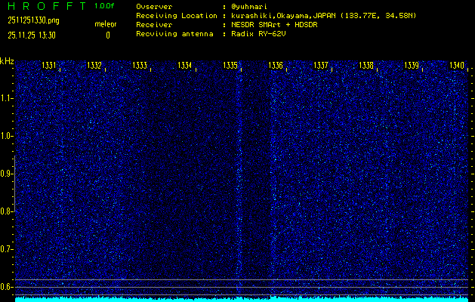Click the meteor count label
The width and height of the screenshot is (475, 302).
105,24
